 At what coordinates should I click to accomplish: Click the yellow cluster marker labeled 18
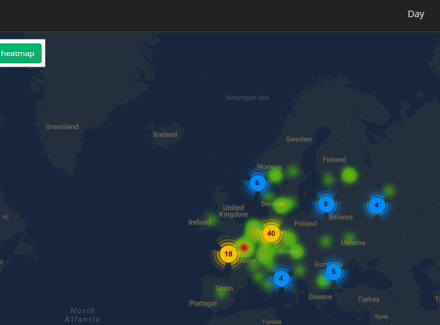(x=228, y=254)
